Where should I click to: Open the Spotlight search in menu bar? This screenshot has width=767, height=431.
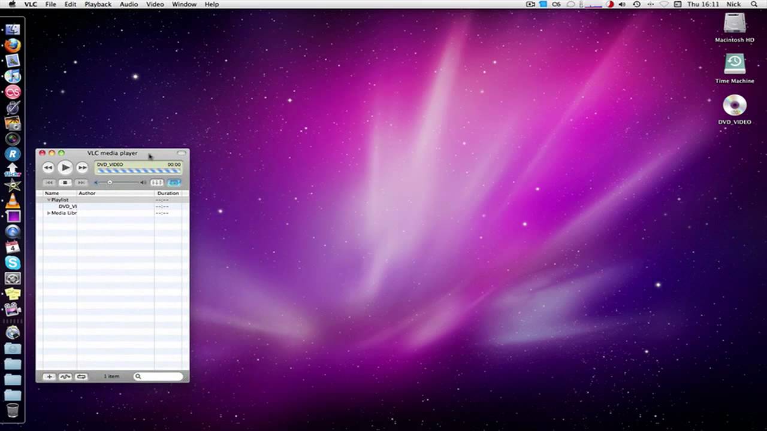pos(755,4)
